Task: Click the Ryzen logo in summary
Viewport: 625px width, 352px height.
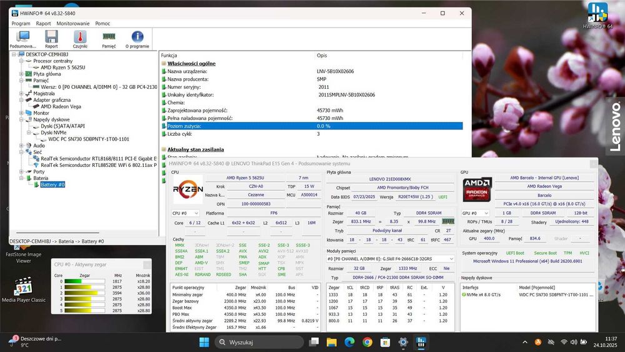Action: pos(187,189)
